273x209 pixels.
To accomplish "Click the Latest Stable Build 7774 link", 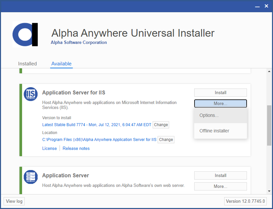I will point(97,125).
